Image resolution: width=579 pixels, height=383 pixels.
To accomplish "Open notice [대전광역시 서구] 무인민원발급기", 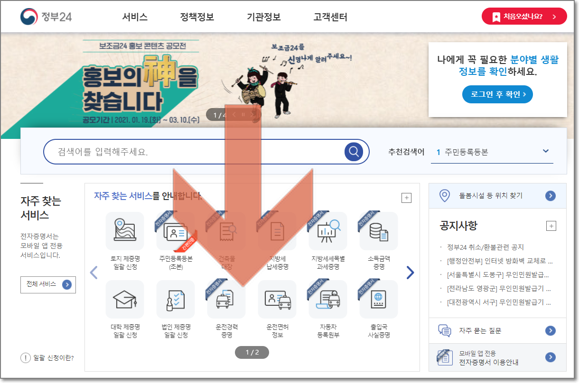I will click(x=499, y=302).
